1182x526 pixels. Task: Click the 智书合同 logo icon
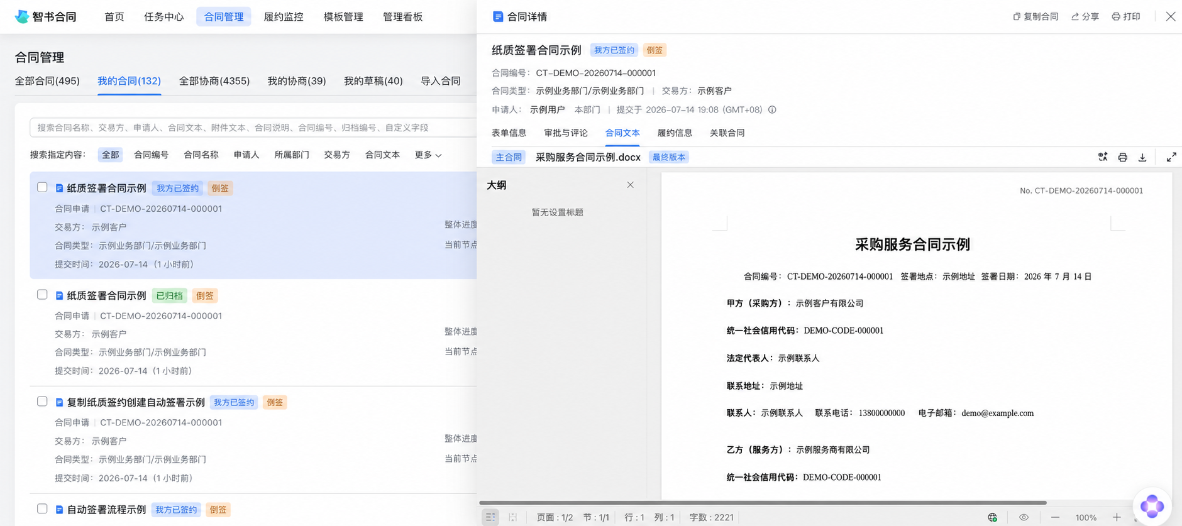22,16
